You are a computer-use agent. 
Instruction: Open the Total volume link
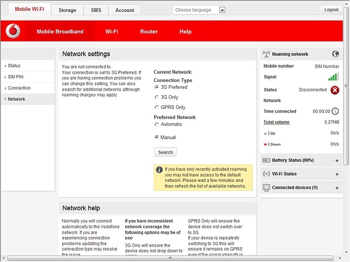coord(276,122)
